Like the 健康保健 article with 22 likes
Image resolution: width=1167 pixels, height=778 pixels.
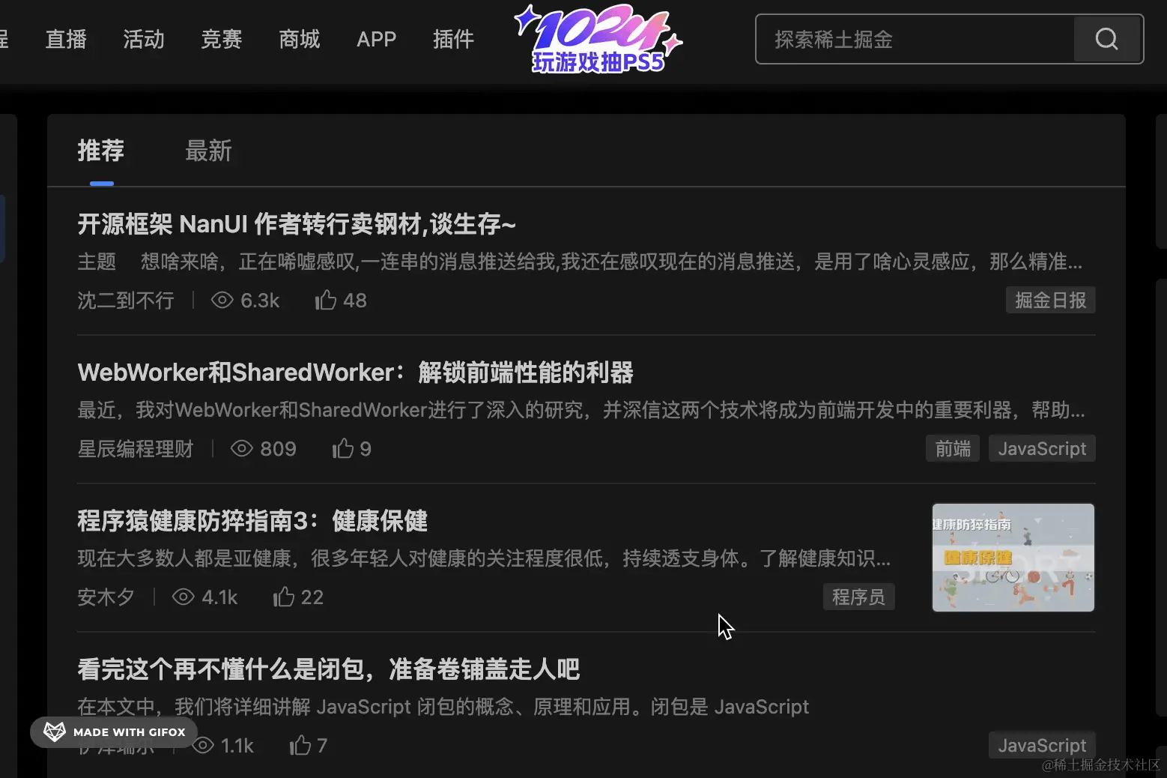tap(284, 597)
